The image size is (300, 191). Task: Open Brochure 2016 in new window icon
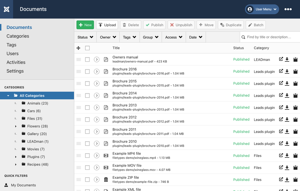point(281,71)
